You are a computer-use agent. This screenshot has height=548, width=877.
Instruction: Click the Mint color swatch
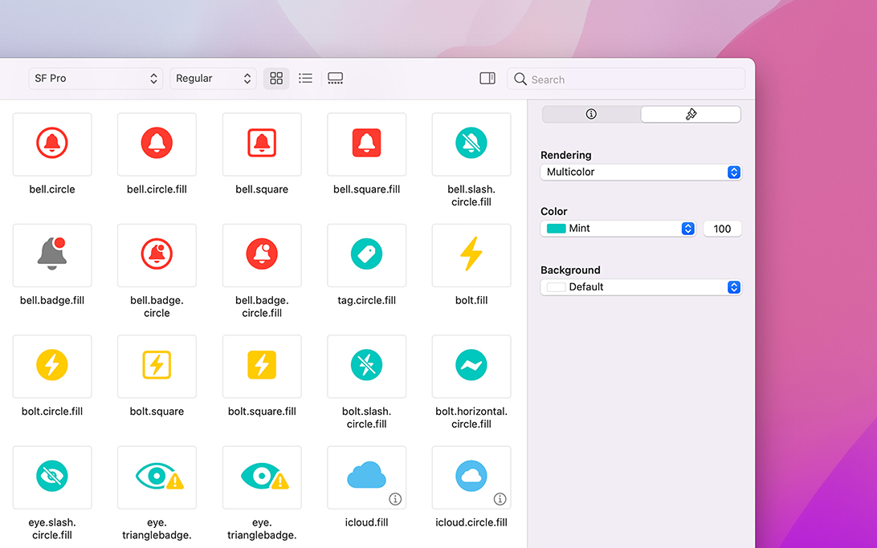click(x=556, y=229)
